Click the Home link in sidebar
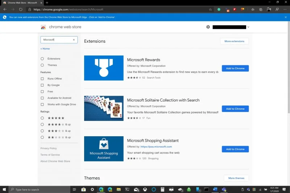The image size is (290, 193). click(x=45, y=49)
